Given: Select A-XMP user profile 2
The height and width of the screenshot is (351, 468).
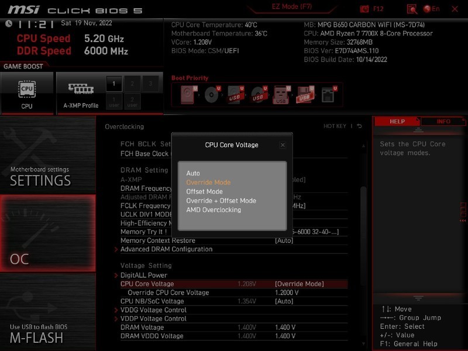Looking at the screenshot, I should [x=132, y=102].
